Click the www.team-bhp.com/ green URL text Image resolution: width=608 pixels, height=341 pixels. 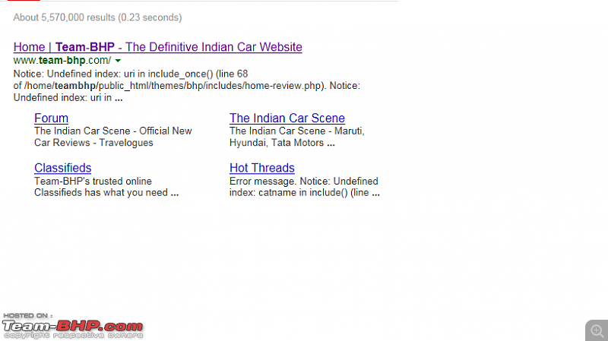(x=62, y=61)
